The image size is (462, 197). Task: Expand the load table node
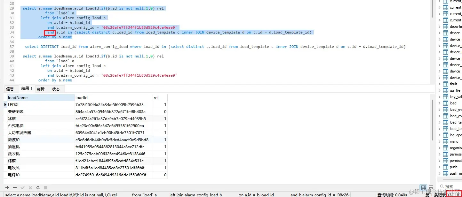(439, 103)
